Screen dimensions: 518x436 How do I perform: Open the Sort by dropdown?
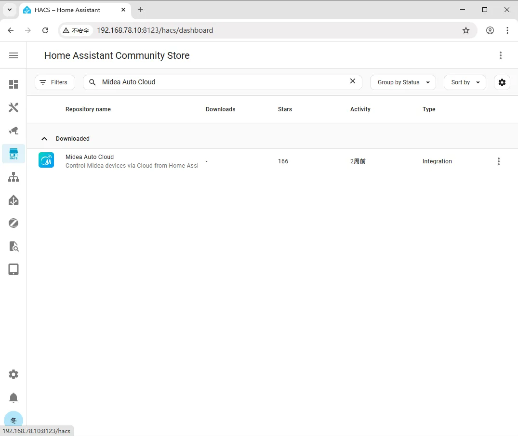point(465,82)
